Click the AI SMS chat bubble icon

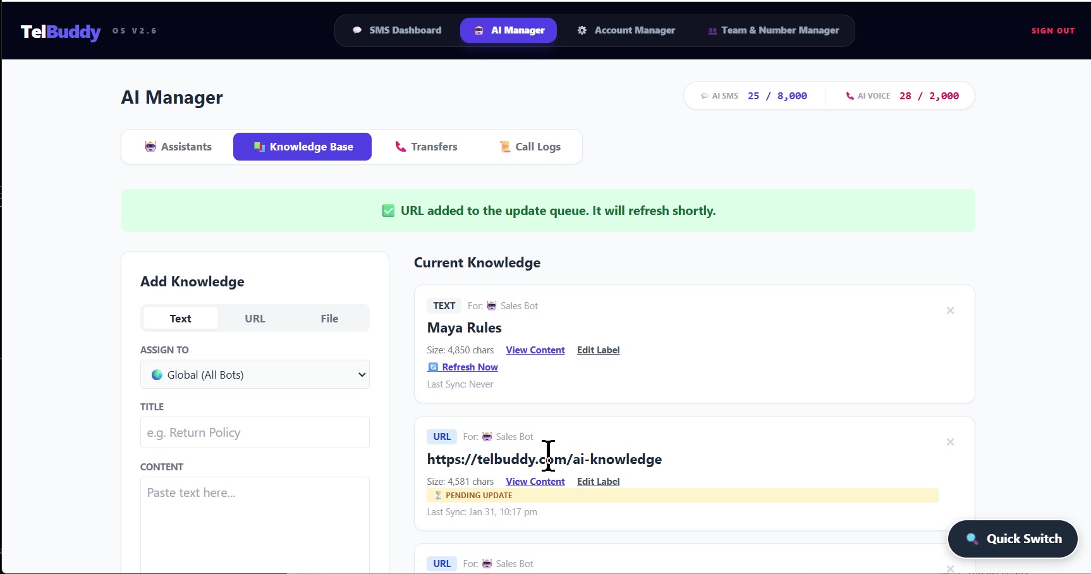704,96
